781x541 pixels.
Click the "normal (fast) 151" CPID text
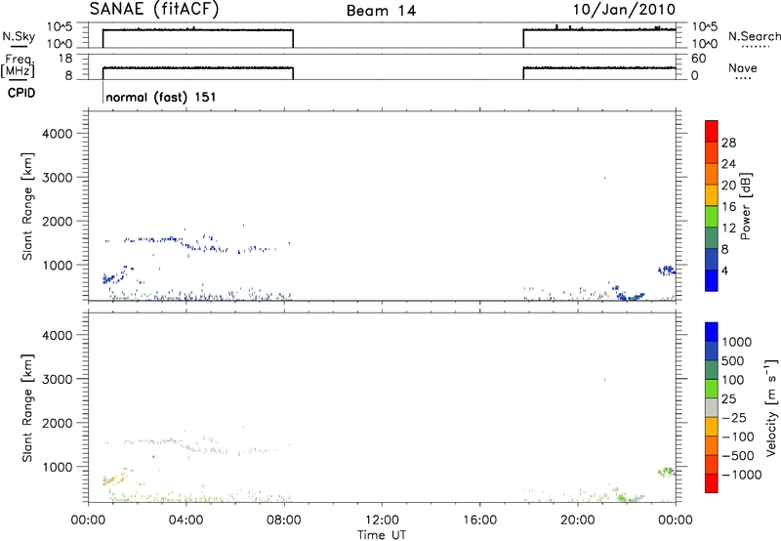[x=161, y=97]
